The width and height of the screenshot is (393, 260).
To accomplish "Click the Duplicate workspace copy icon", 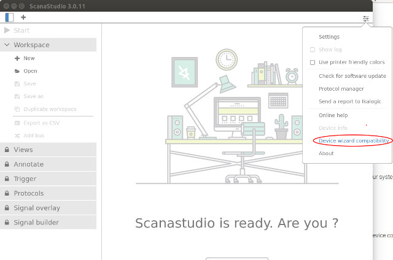I will pyautogui.click(x=17, y=109).
